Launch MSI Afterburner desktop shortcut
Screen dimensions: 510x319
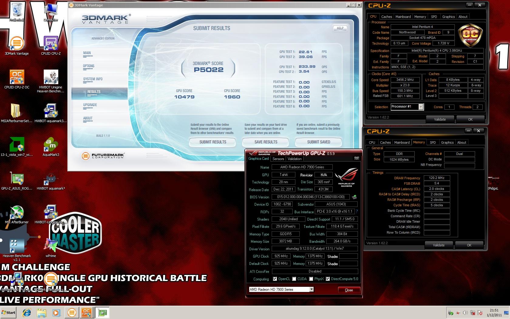[x=17, y=214]
